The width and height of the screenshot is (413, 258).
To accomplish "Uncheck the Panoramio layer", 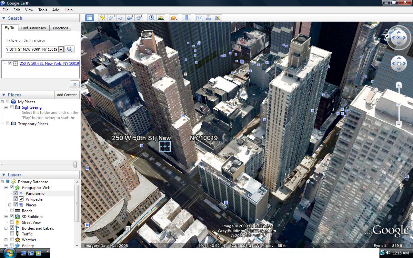I will [15, 193].
